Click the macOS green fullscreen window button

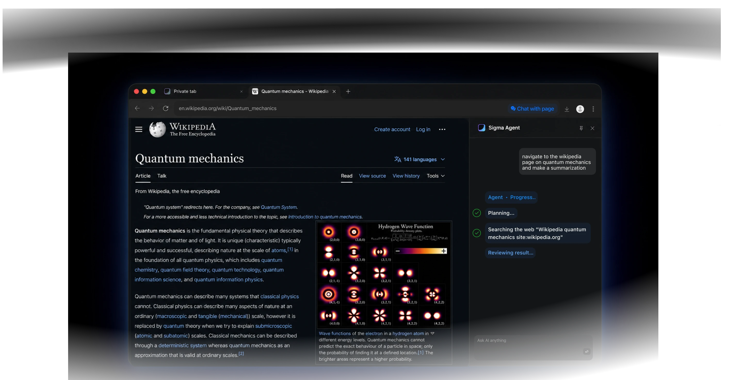pyautogui.click(x=153, y=92)
